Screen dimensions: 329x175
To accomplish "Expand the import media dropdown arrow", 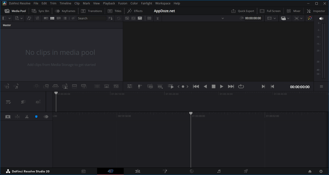I will [22, 18].
